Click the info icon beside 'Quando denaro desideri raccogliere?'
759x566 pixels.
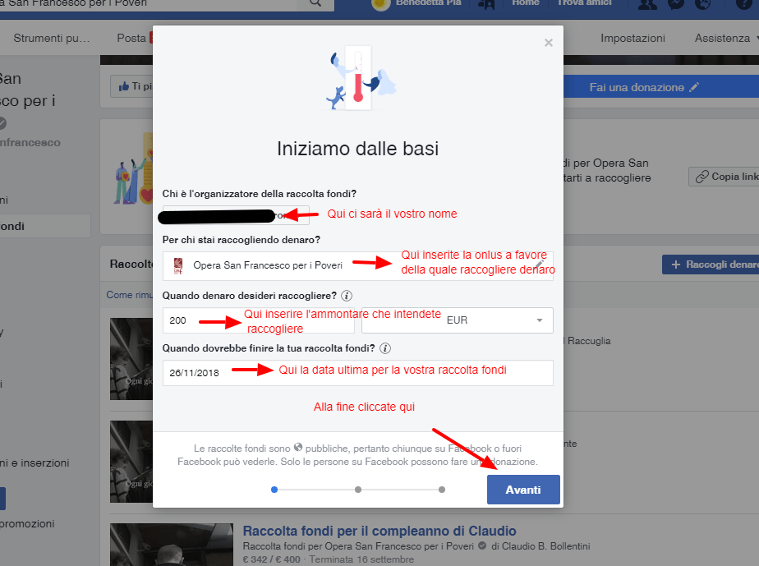347,296
